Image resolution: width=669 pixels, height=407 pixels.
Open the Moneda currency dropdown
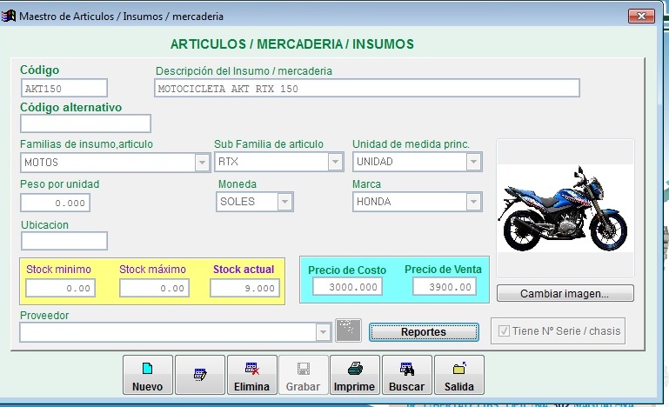(284, 202)
